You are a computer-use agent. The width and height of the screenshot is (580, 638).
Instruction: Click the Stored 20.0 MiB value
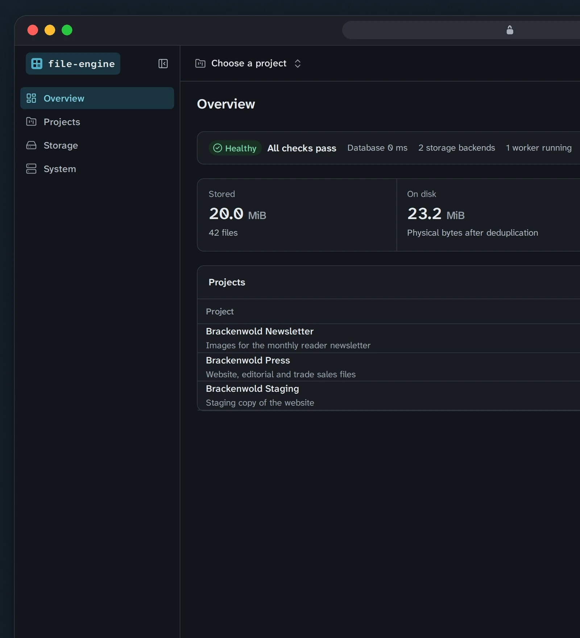point(237,214)
